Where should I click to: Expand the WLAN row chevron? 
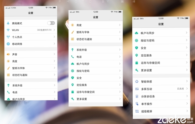(54, 30)
